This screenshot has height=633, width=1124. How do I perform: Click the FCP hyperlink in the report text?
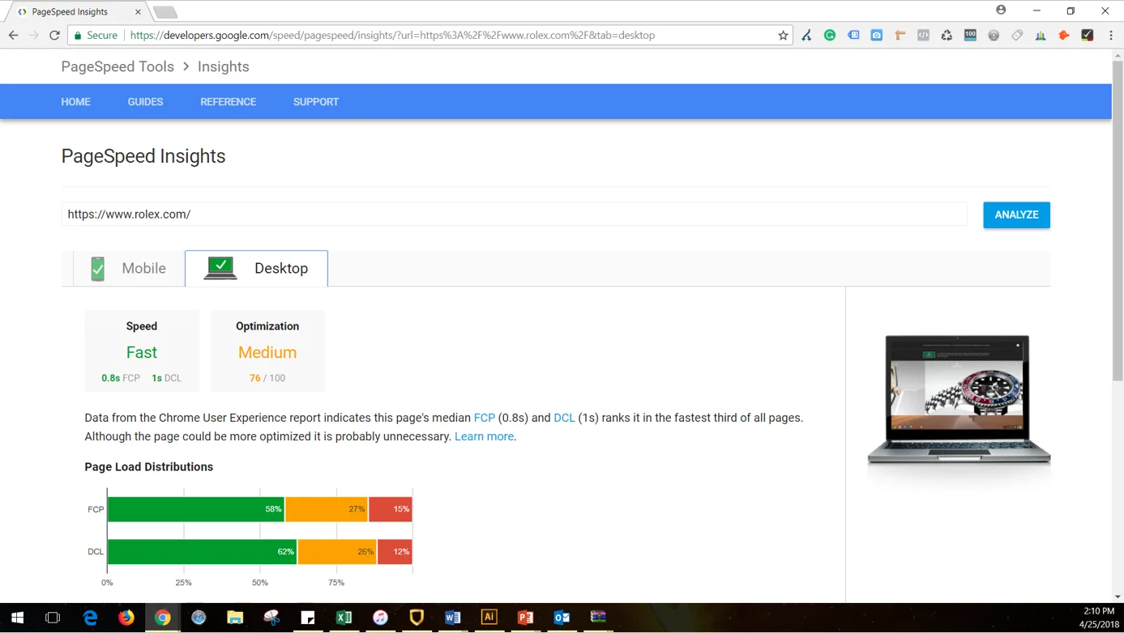point(484,418)
